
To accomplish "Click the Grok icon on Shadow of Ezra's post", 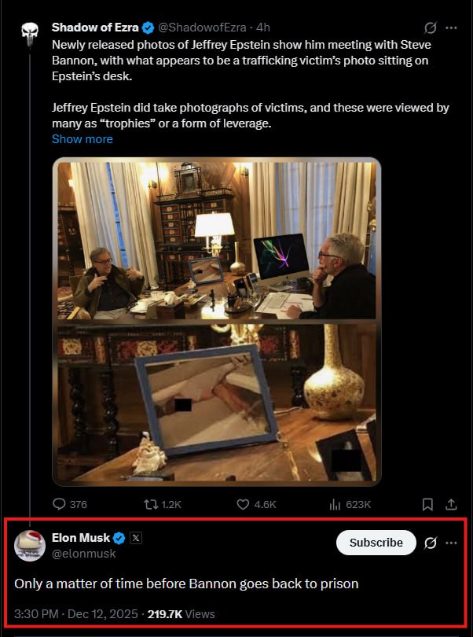I will pyautogui.click(x=430, y=28).
